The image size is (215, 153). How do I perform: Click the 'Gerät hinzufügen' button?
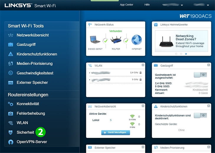[115, 132]
